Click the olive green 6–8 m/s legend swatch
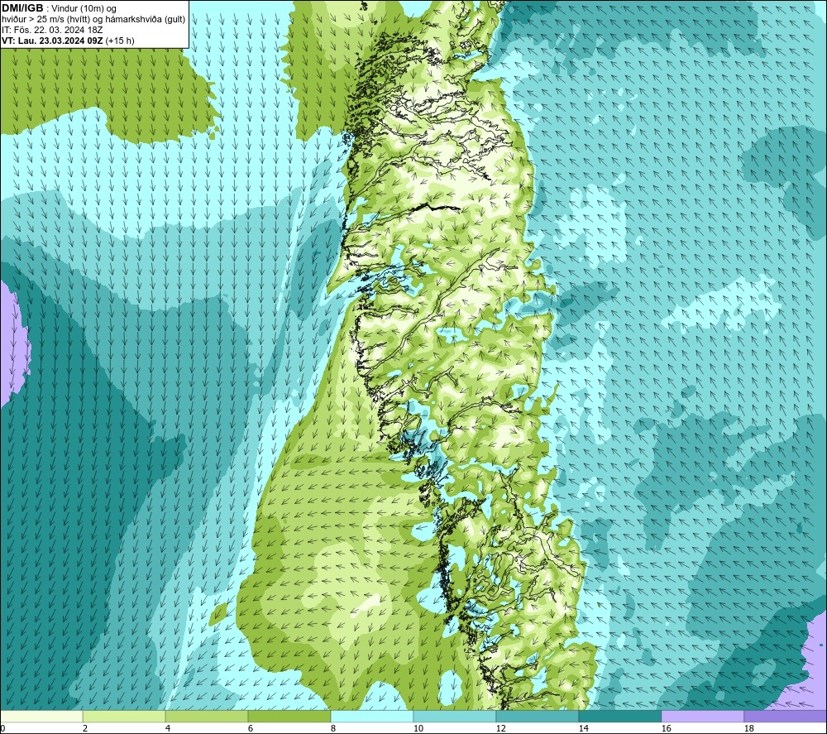827x734 pixels. tap(289, 716)
